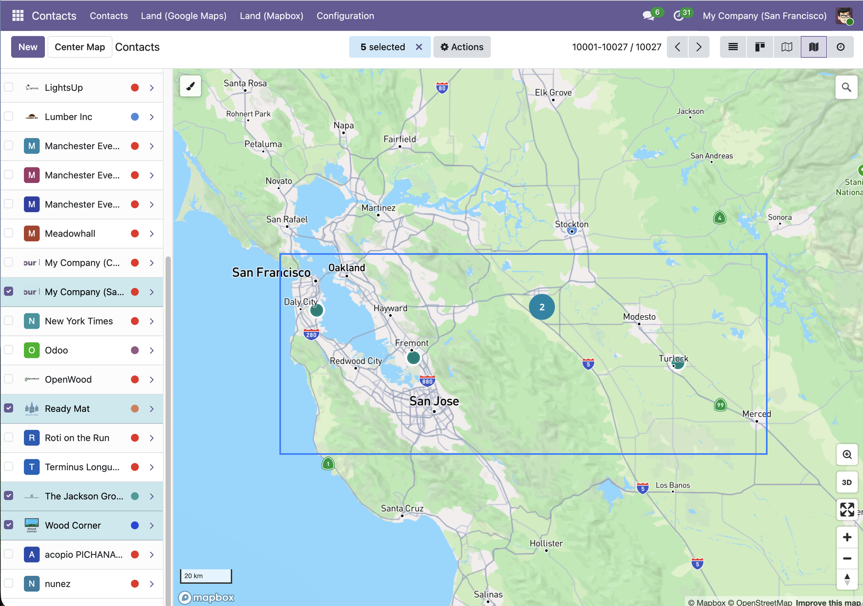Uncheck The Jackson Group checkbox

[x=9, y=495]
